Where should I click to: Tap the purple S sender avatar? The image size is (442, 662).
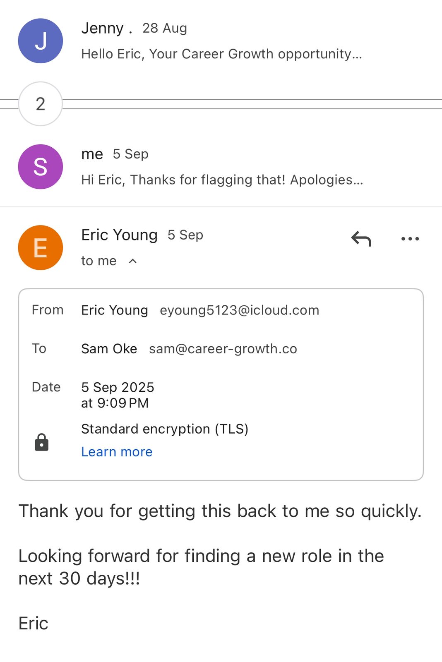(41, 167)
